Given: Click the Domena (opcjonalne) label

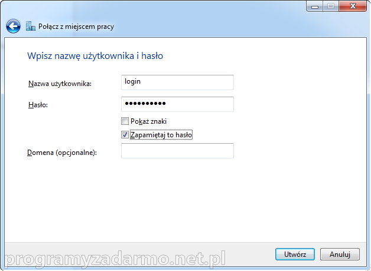Looking at the screenshot, I should click(x=62, y=153).
